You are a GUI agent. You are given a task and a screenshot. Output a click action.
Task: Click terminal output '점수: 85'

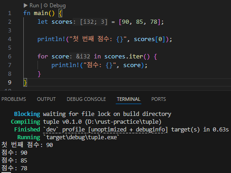pyautogui.click(x=14, y=160)
